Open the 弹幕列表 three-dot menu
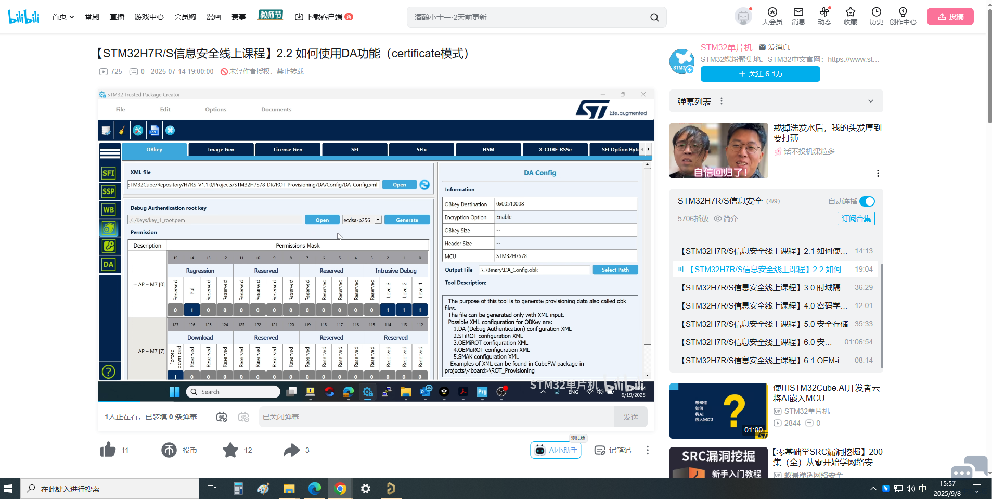Viewport: 992px width, 499px height. coord(722,101)
